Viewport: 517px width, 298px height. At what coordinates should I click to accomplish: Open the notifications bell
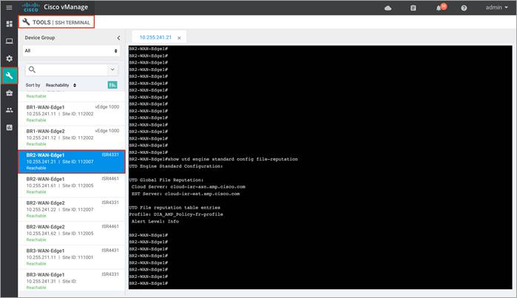[439, 8]
